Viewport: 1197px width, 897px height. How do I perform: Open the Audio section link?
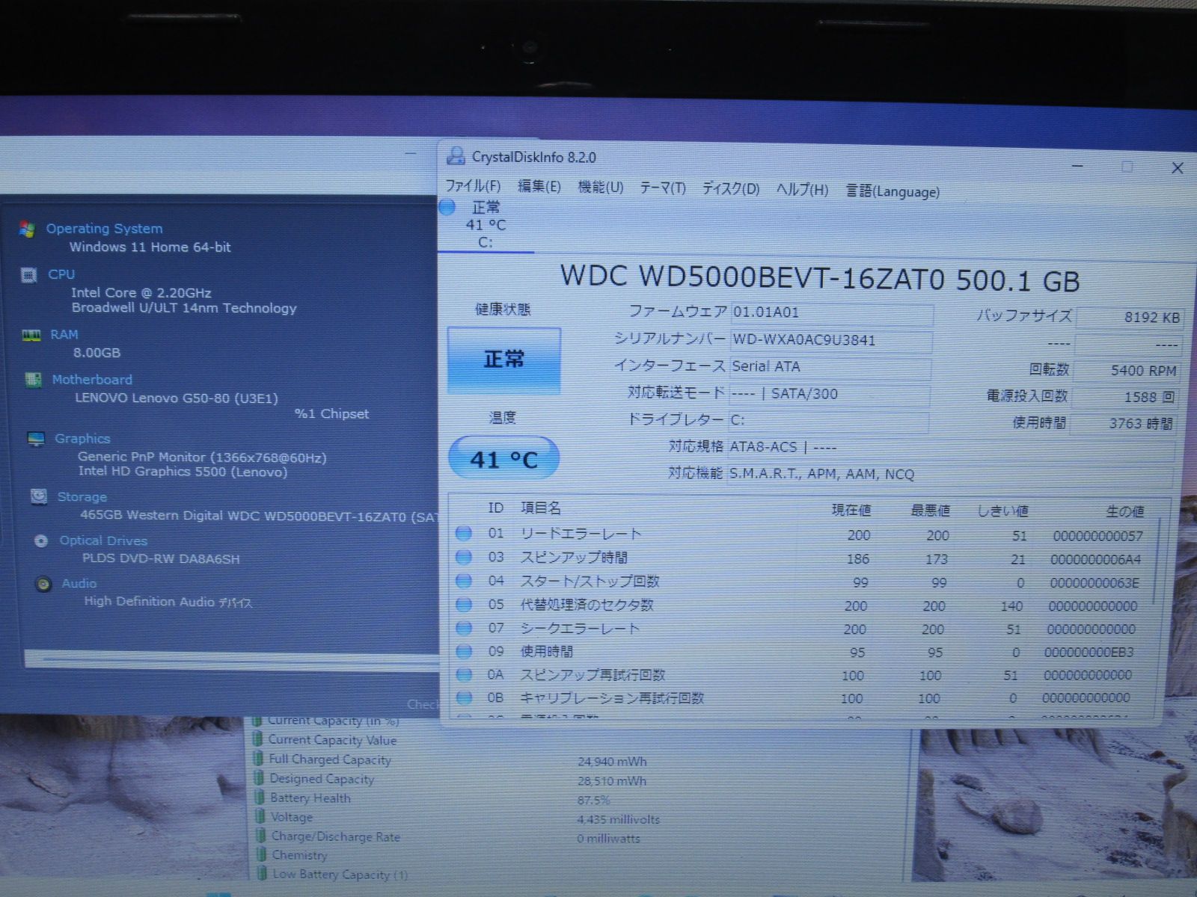coord(79,583)
